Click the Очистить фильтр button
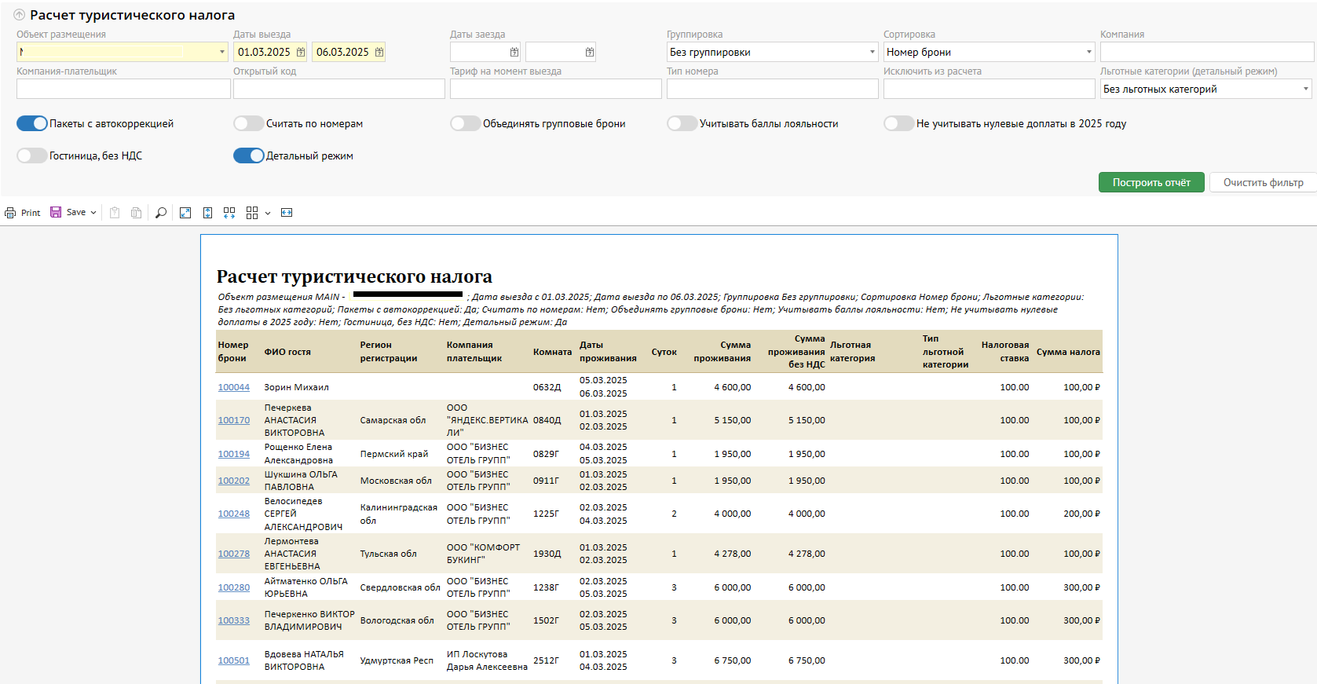Screen dimensions: 1317x684 tap(1262, 182)
